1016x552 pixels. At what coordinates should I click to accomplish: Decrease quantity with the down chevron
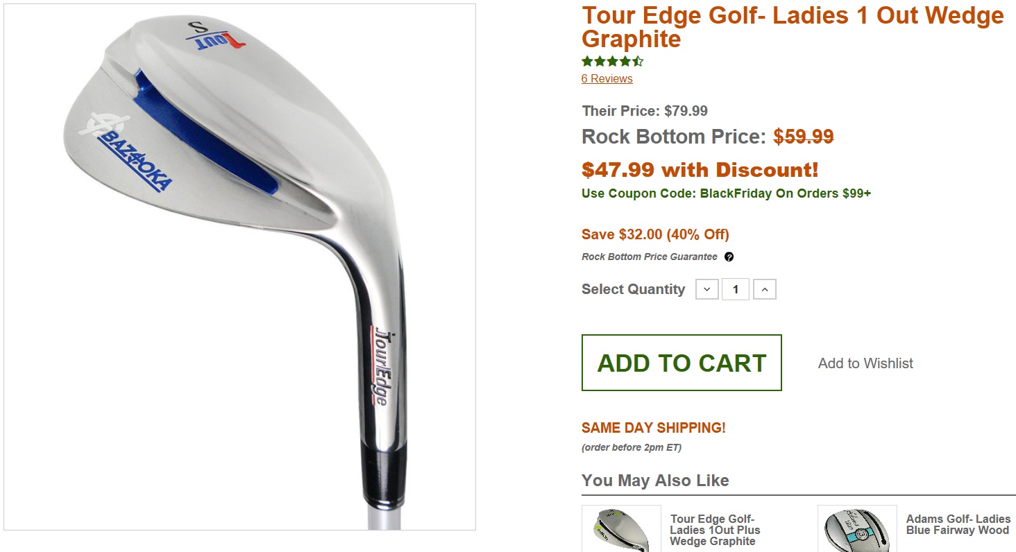[x=706, y=289]
